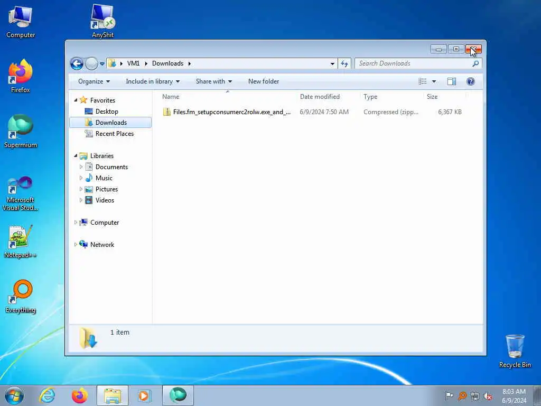This screenshot has height=406, width=541.
Task: Click Windows Explorer taskbar button
Action: (113, 395)
